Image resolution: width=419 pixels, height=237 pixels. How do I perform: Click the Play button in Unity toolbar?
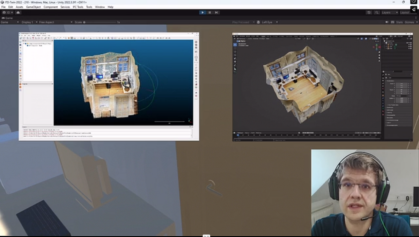point(203,12)
